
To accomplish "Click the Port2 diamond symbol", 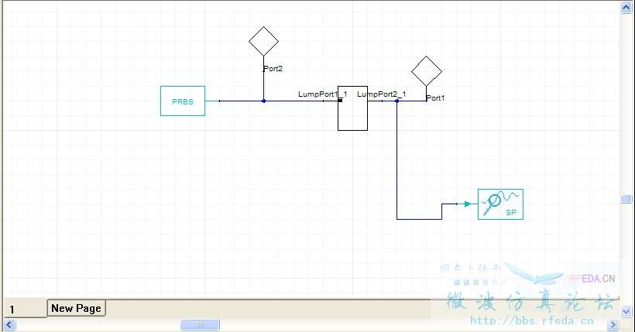I will click(x=263, y=41).
